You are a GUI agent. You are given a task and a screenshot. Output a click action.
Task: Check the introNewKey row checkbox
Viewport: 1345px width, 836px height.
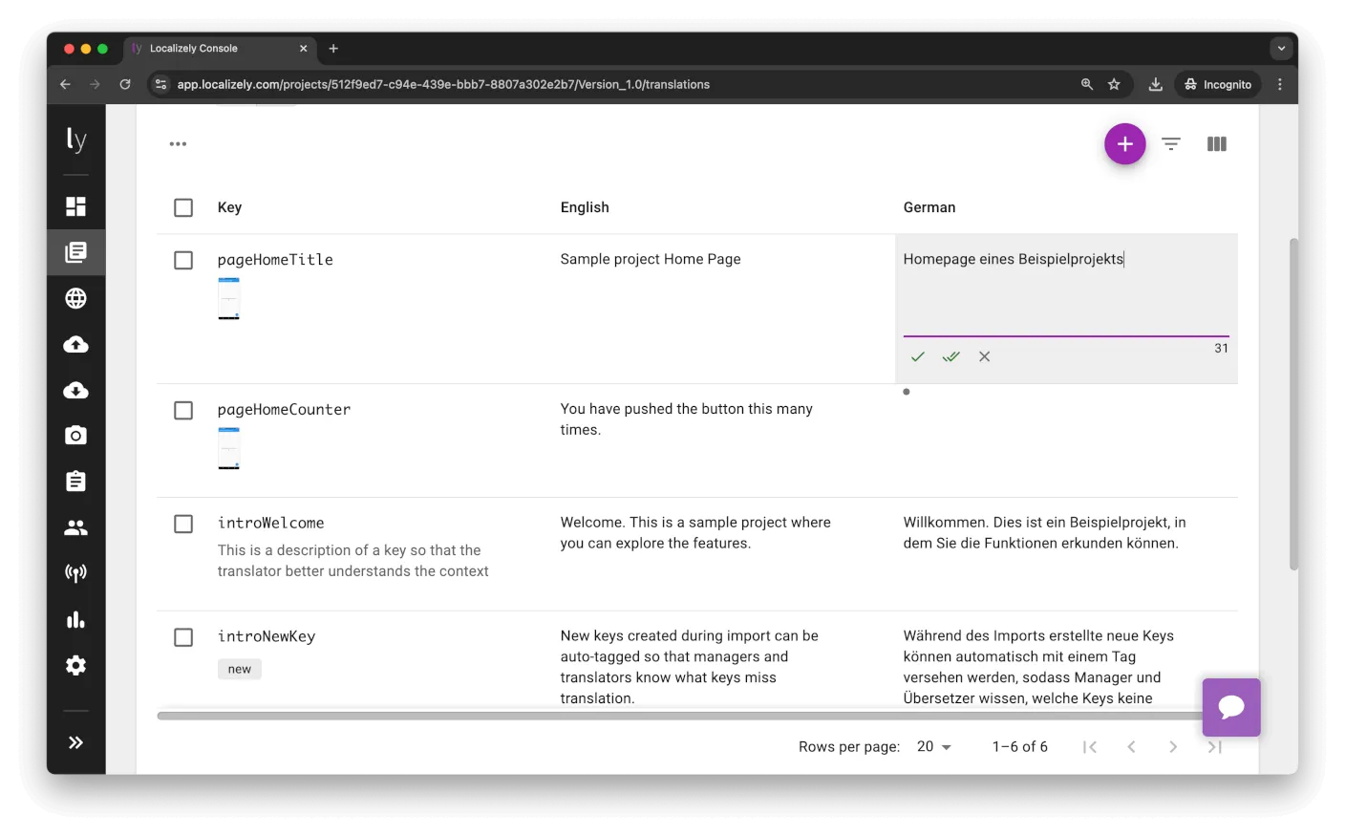pyautogui.click(x=183, y=637)
